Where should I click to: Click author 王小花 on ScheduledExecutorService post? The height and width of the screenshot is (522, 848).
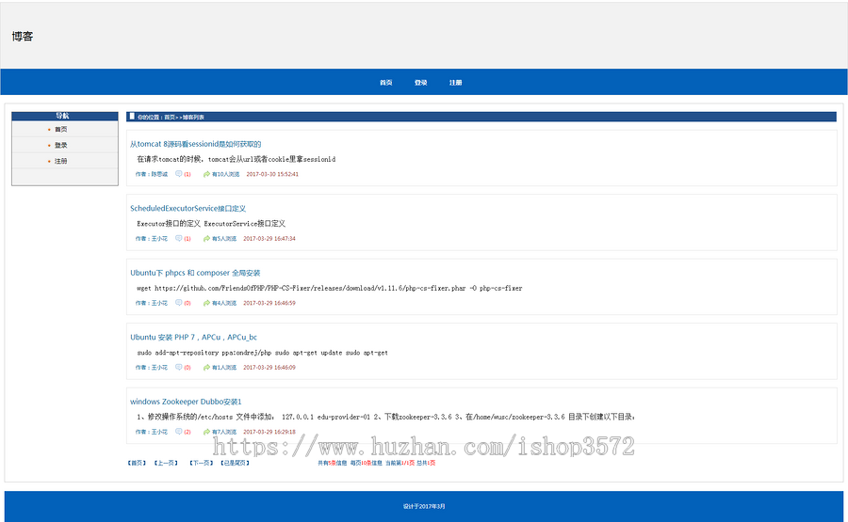tap(159, 238)
